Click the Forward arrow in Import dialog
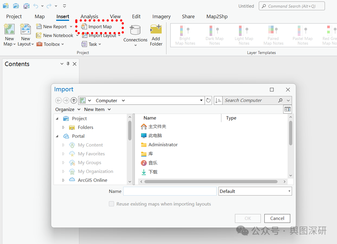This screenshot has height=244, width=337. point(66,100)
